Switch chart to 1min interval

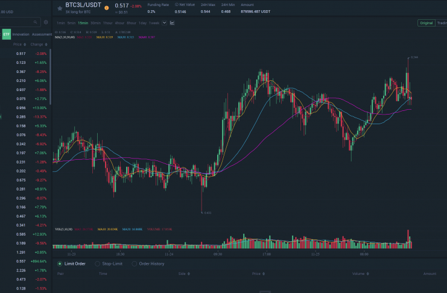click(x=61, y=23)
